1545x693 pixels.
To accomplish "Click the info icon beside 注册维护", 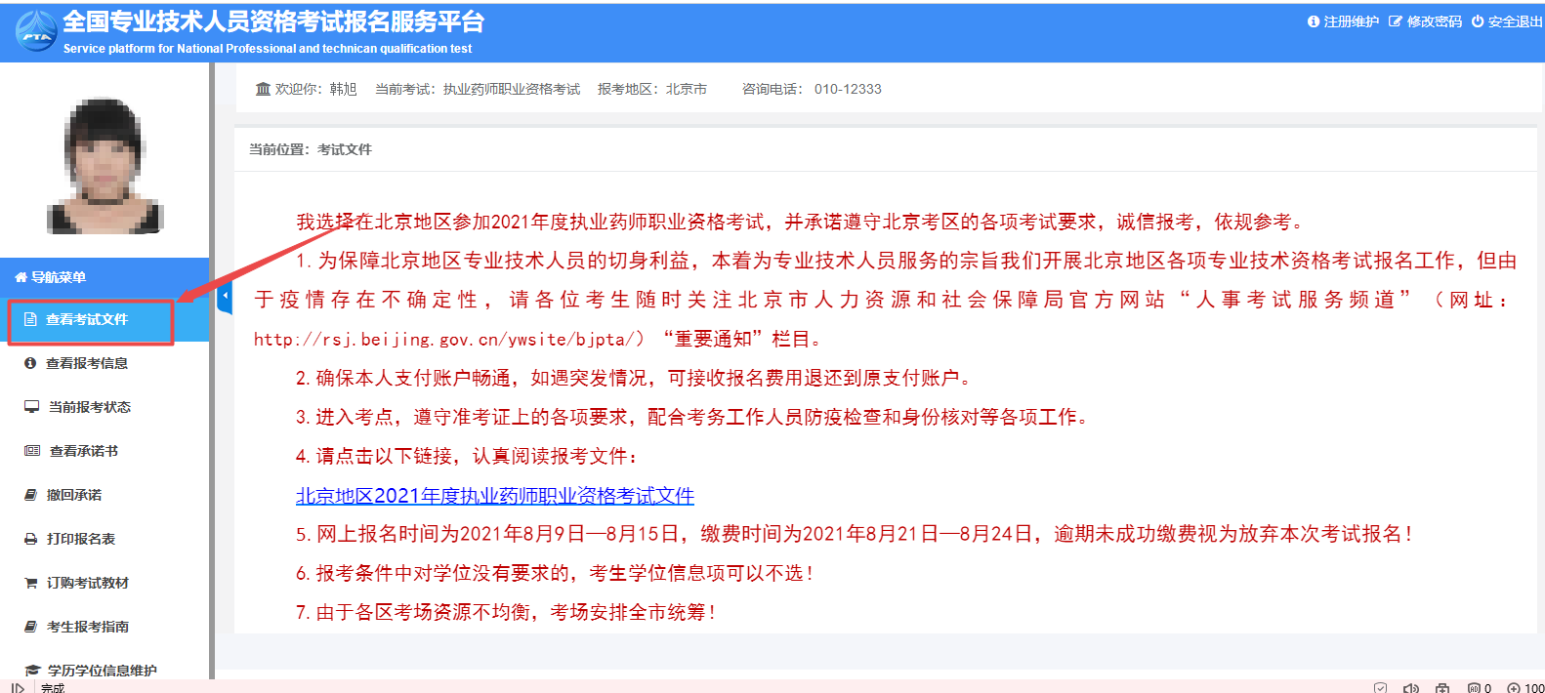I will coord(1313,21).
